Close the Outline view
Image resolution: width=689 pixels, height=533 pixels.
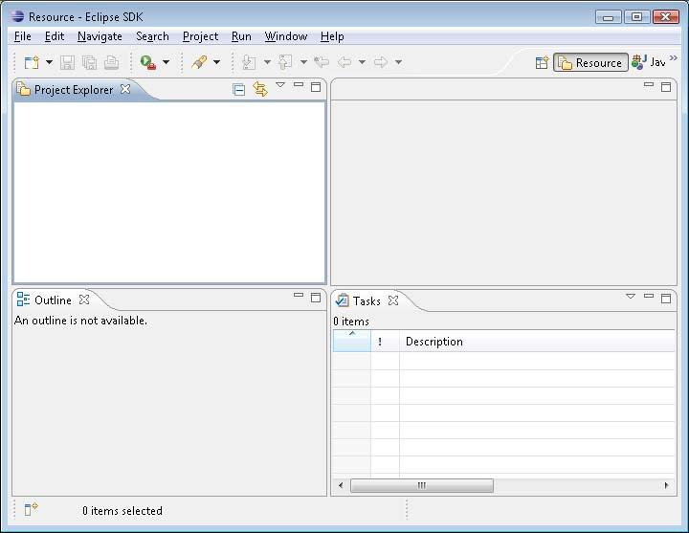[x=84, y=300]
